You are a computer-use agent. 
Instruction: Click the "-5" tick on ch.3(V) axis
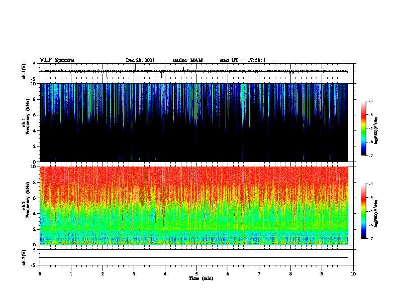(34, 265)
